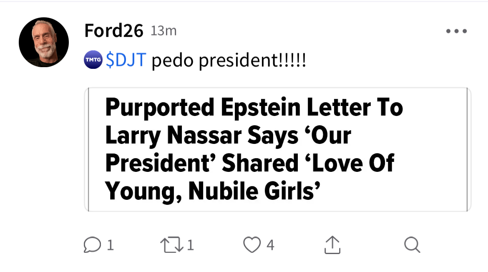The width and height of the screenshot is (488, 272).
Task: Open the $DJT cashtag link
Action: [x=126, y=60]
